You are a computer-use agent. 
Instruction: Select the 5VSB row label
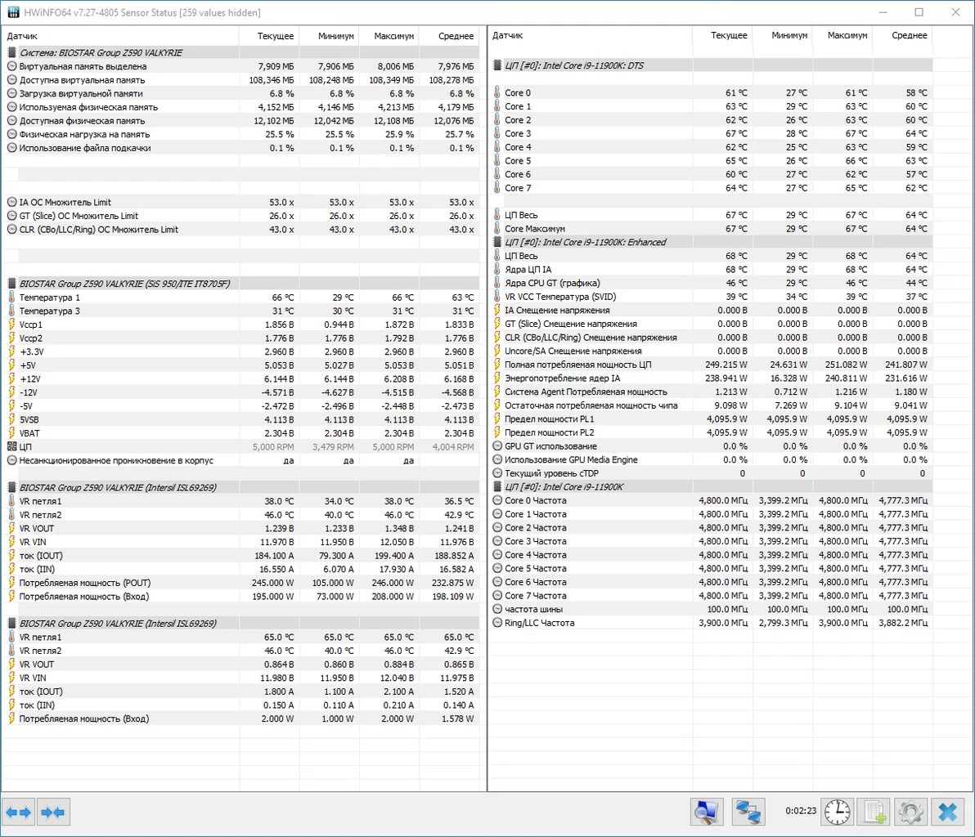[x=29, y=419]
